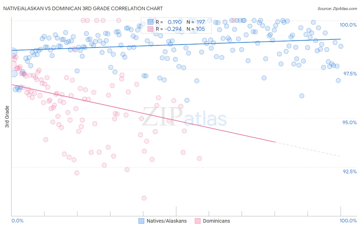Click the Natives/Alaskans blue legend swatch
Screen dimensions: 360x228
pyautogui.click(x=141, y=221)
